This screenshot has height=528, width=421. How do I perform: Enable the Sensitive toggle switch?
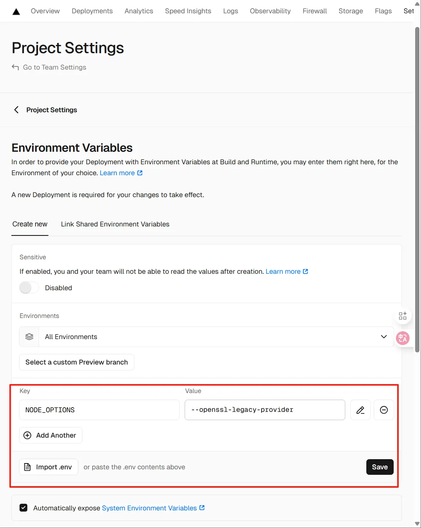(29, 288)
